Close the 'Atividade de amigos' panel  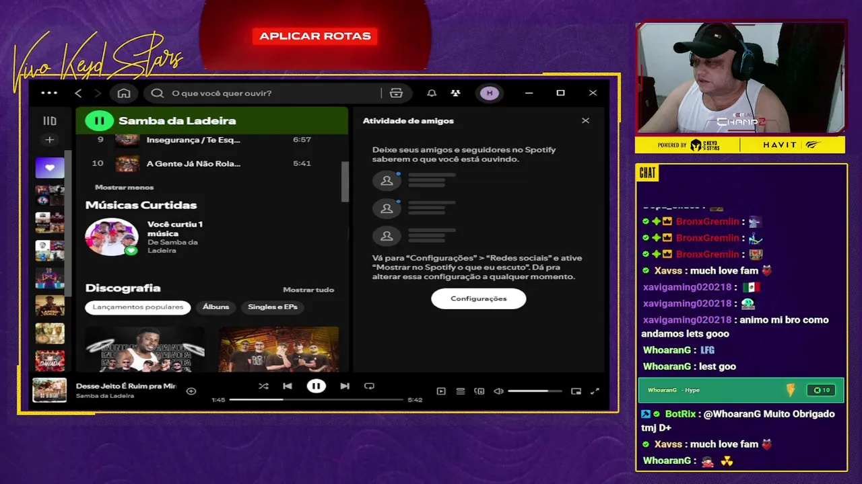585,121
